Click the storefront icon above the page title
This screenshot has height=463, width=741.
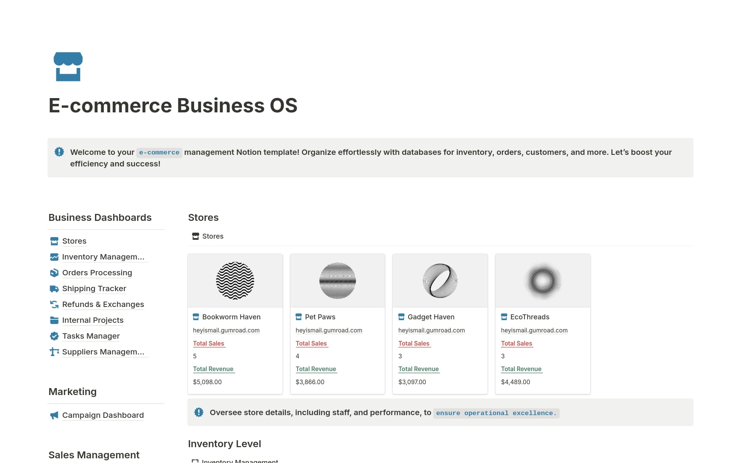coord(68,66)
